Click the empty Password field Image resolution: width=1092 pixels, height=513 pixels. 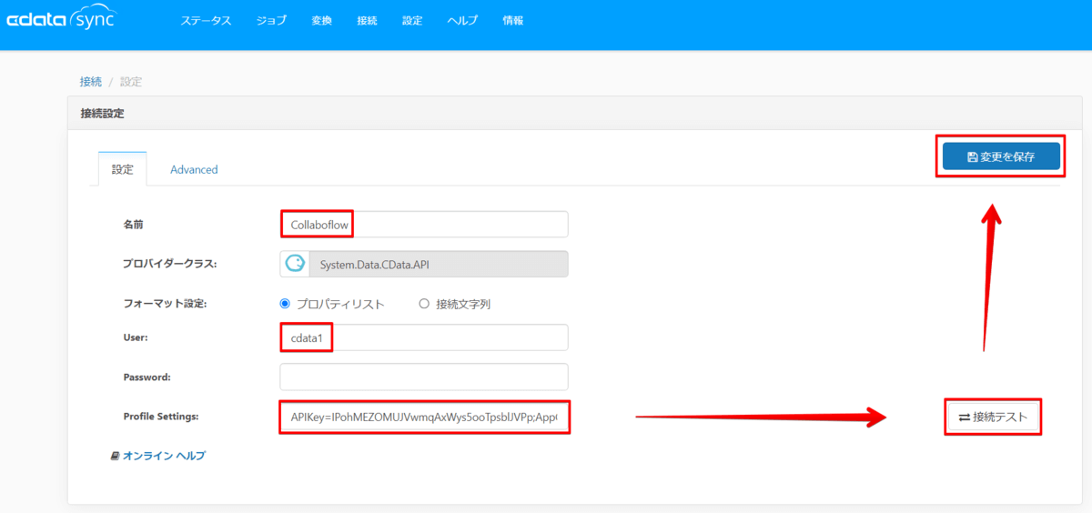point(423,377)
